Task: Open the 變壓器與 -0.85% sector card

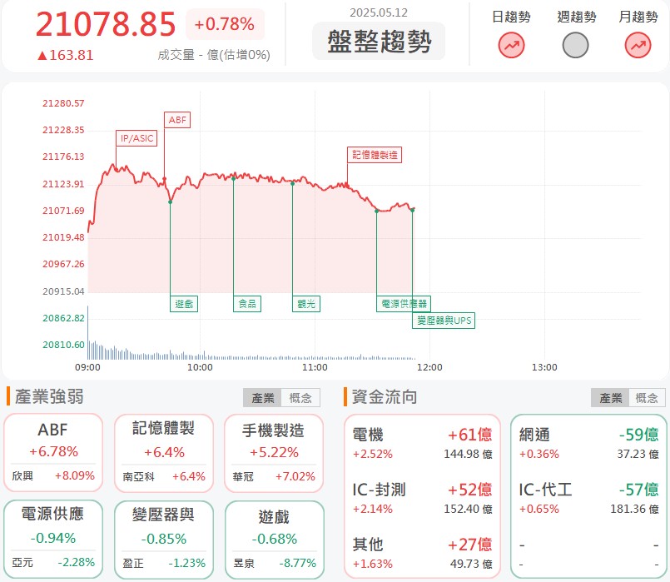Action: click(164, 540)
